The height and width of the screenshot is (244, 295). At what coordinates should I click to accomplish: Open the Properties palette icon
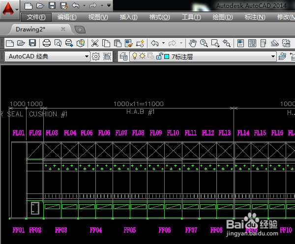point(240,43)
